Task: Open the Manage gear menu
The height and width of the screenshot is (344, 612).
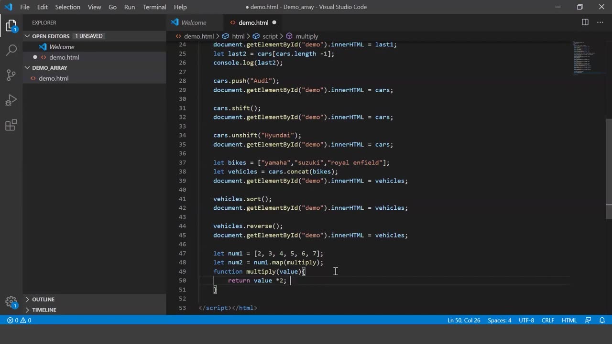Action: coord(11,302)
